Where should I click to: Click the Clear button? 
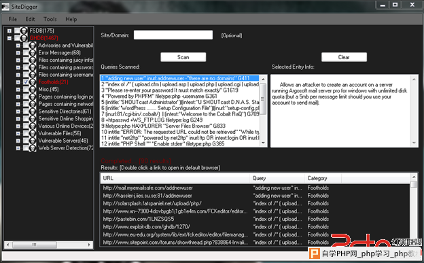344,57
